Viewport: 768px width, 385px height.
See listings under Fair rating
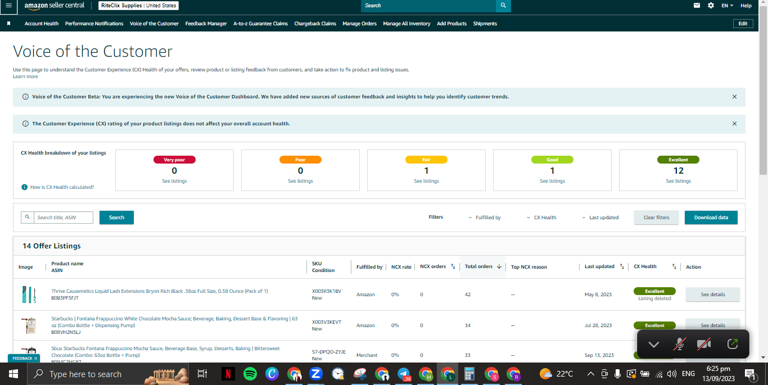[426, 181]
